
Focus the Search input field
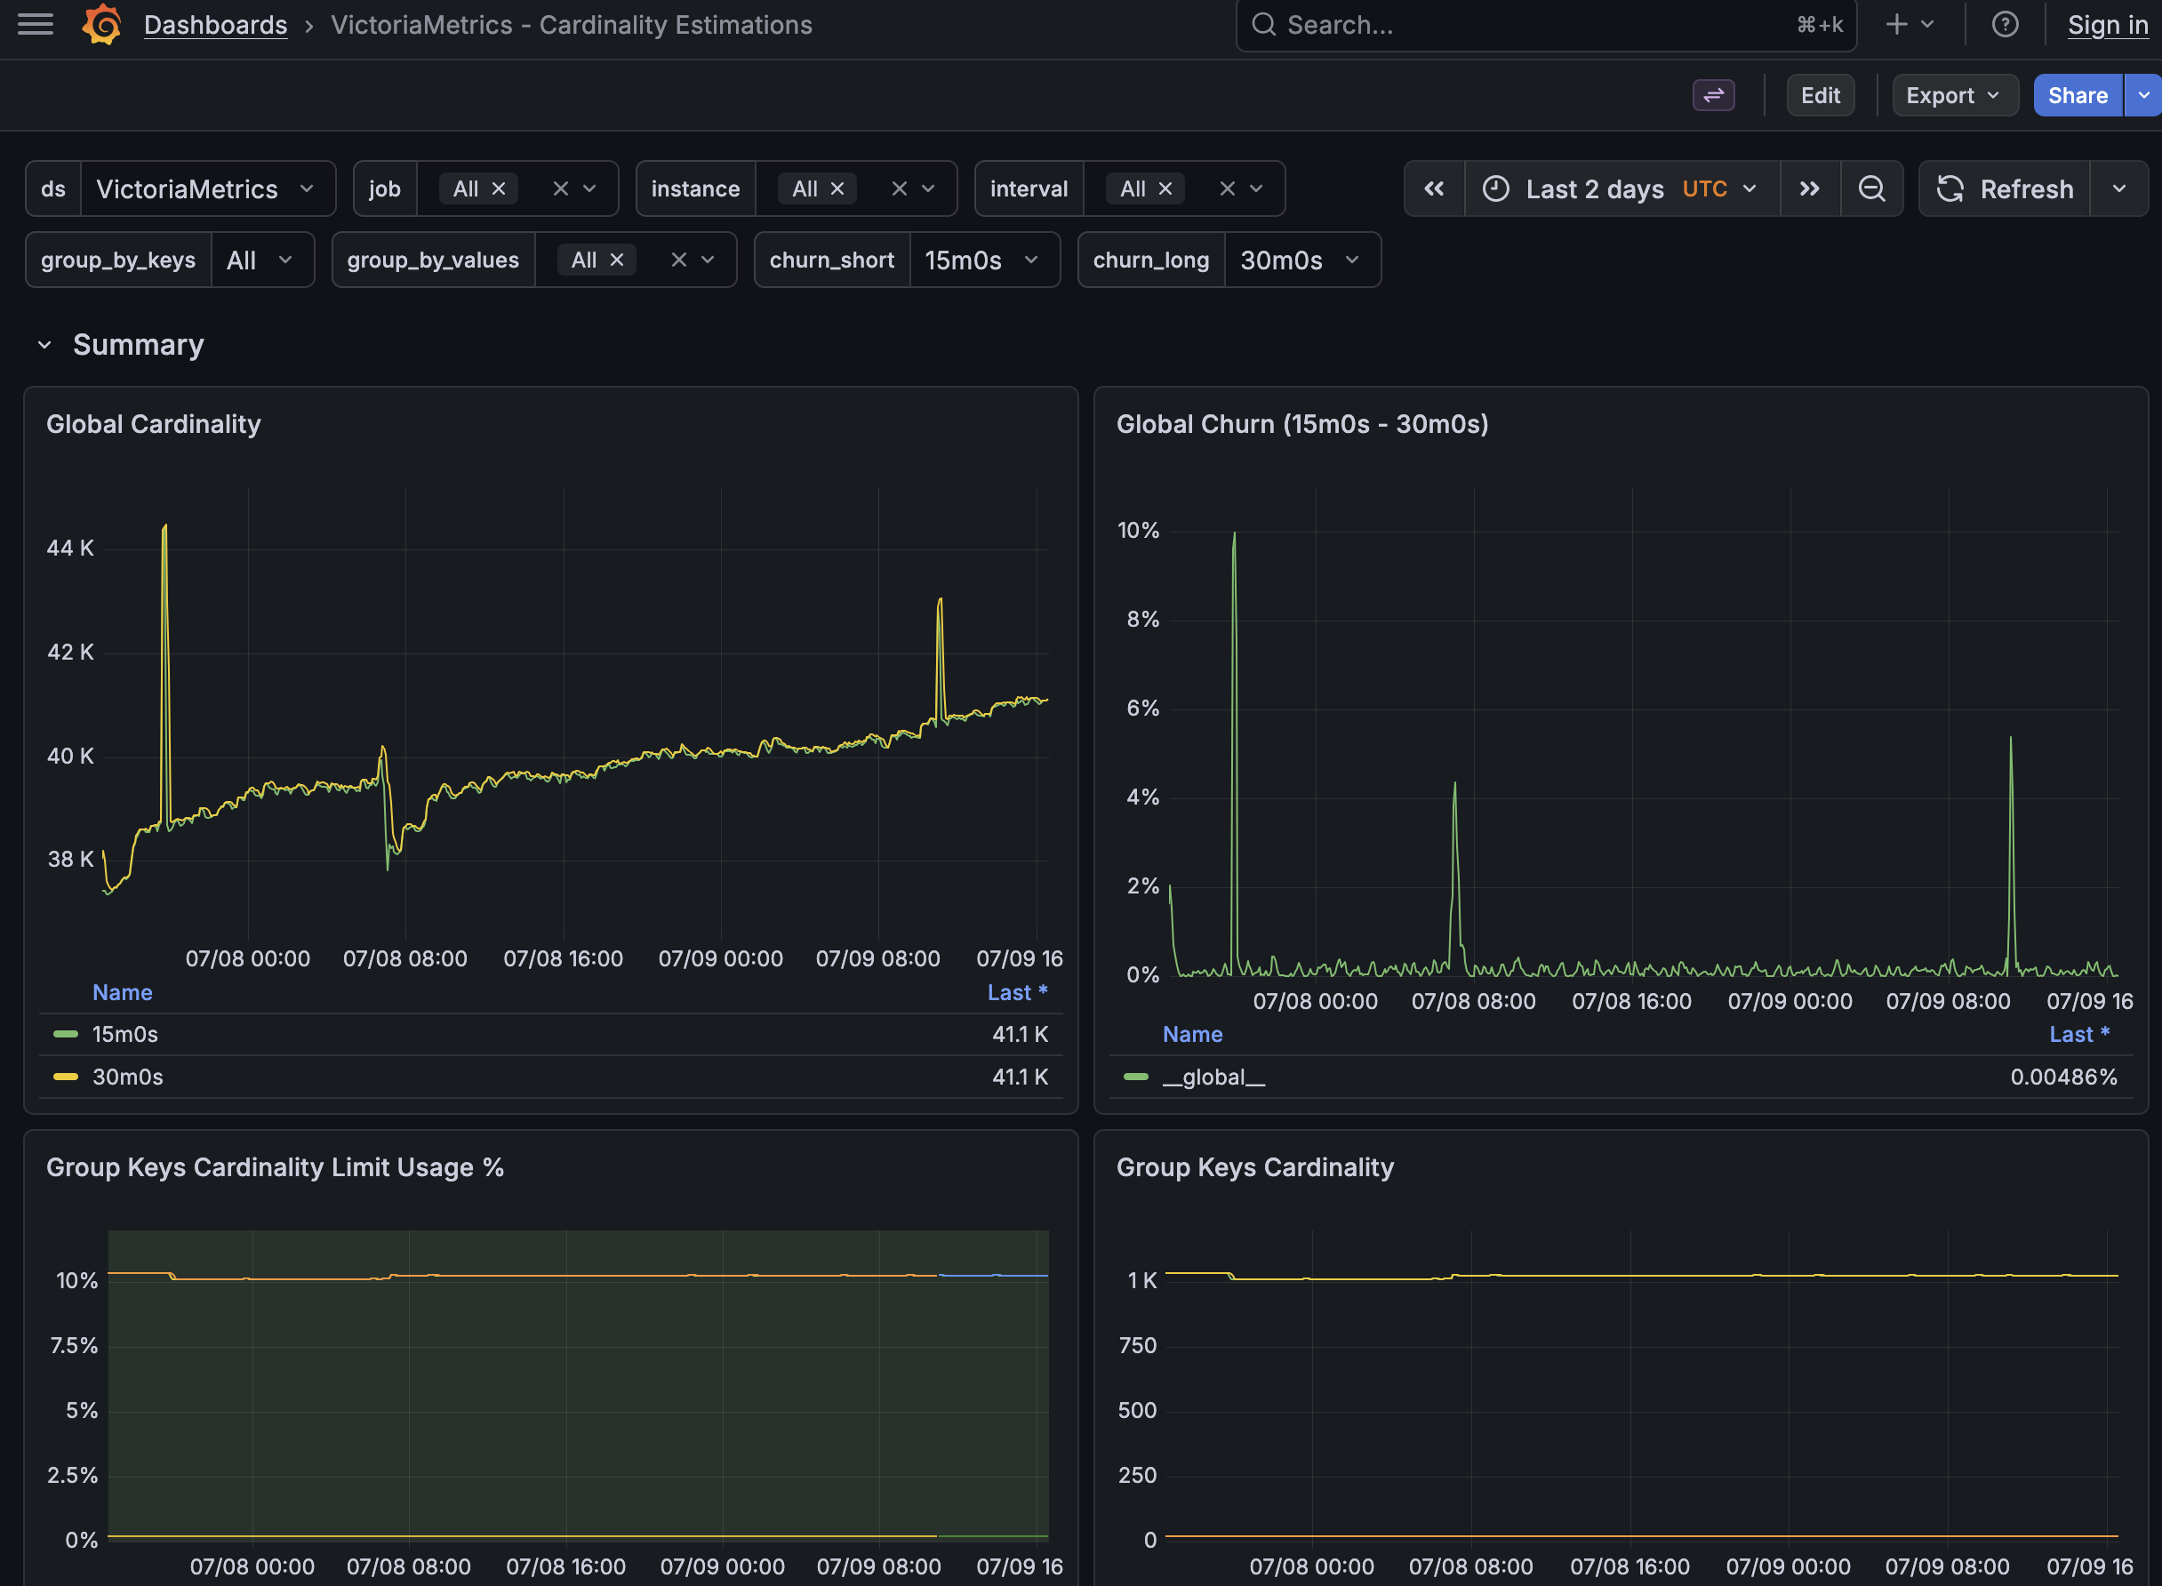(1546, 25)
